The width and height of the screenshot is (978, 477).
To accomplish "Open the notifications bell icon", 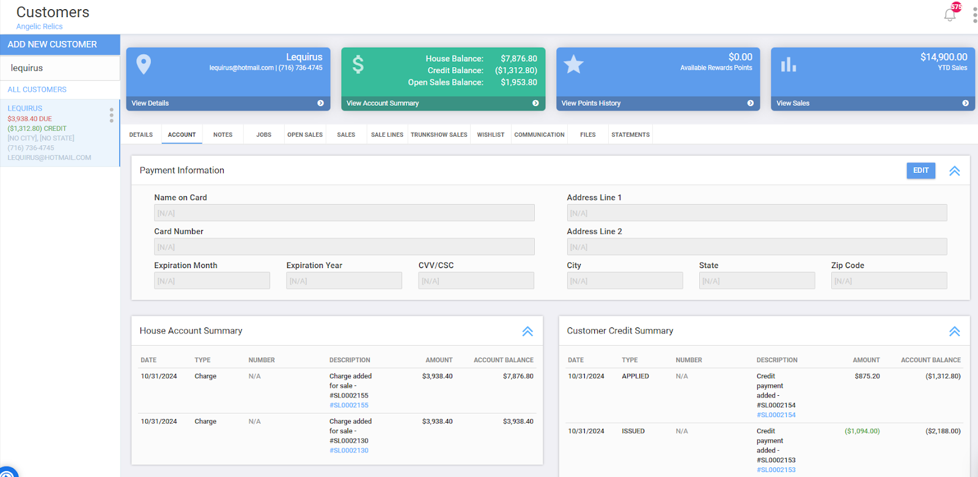I will [950, 15].
